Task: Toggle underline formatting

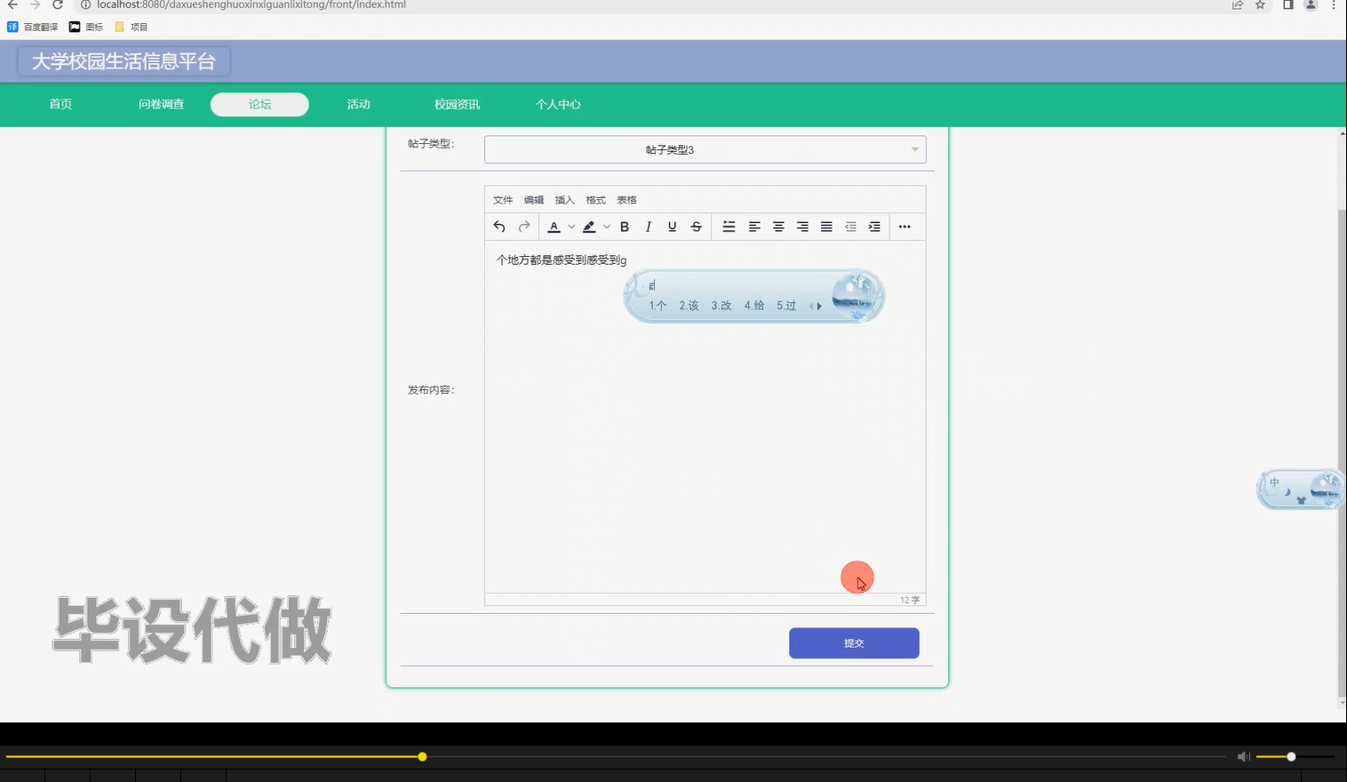Action: (x=672, y=227)
